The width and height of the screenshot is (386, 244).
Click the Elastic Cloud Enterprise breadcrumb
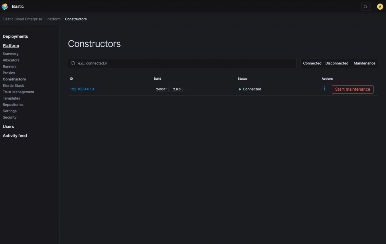(x=22, y=19)
